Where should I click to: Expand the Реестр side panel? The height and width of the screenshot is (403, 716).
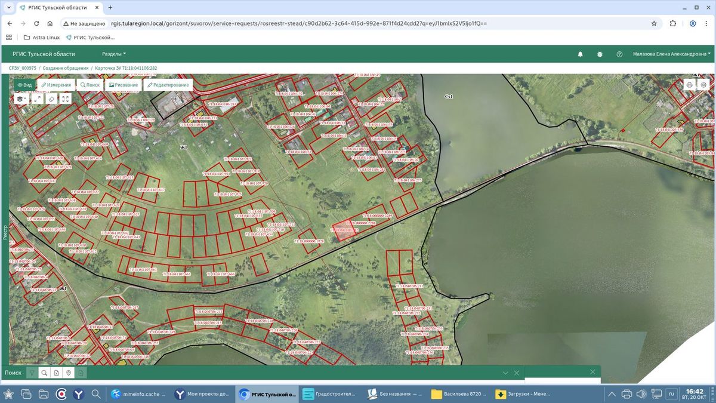[x=5, y=232]
